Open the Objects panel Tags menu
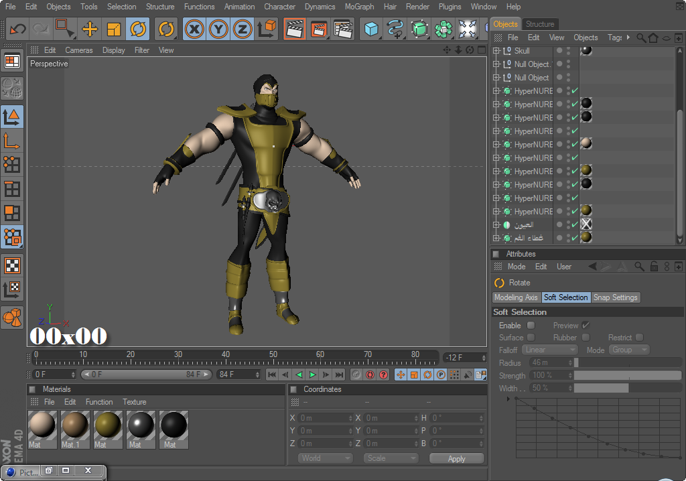Image resolution: width=686 pixels, height=481 pixels. tap(615, 38)
